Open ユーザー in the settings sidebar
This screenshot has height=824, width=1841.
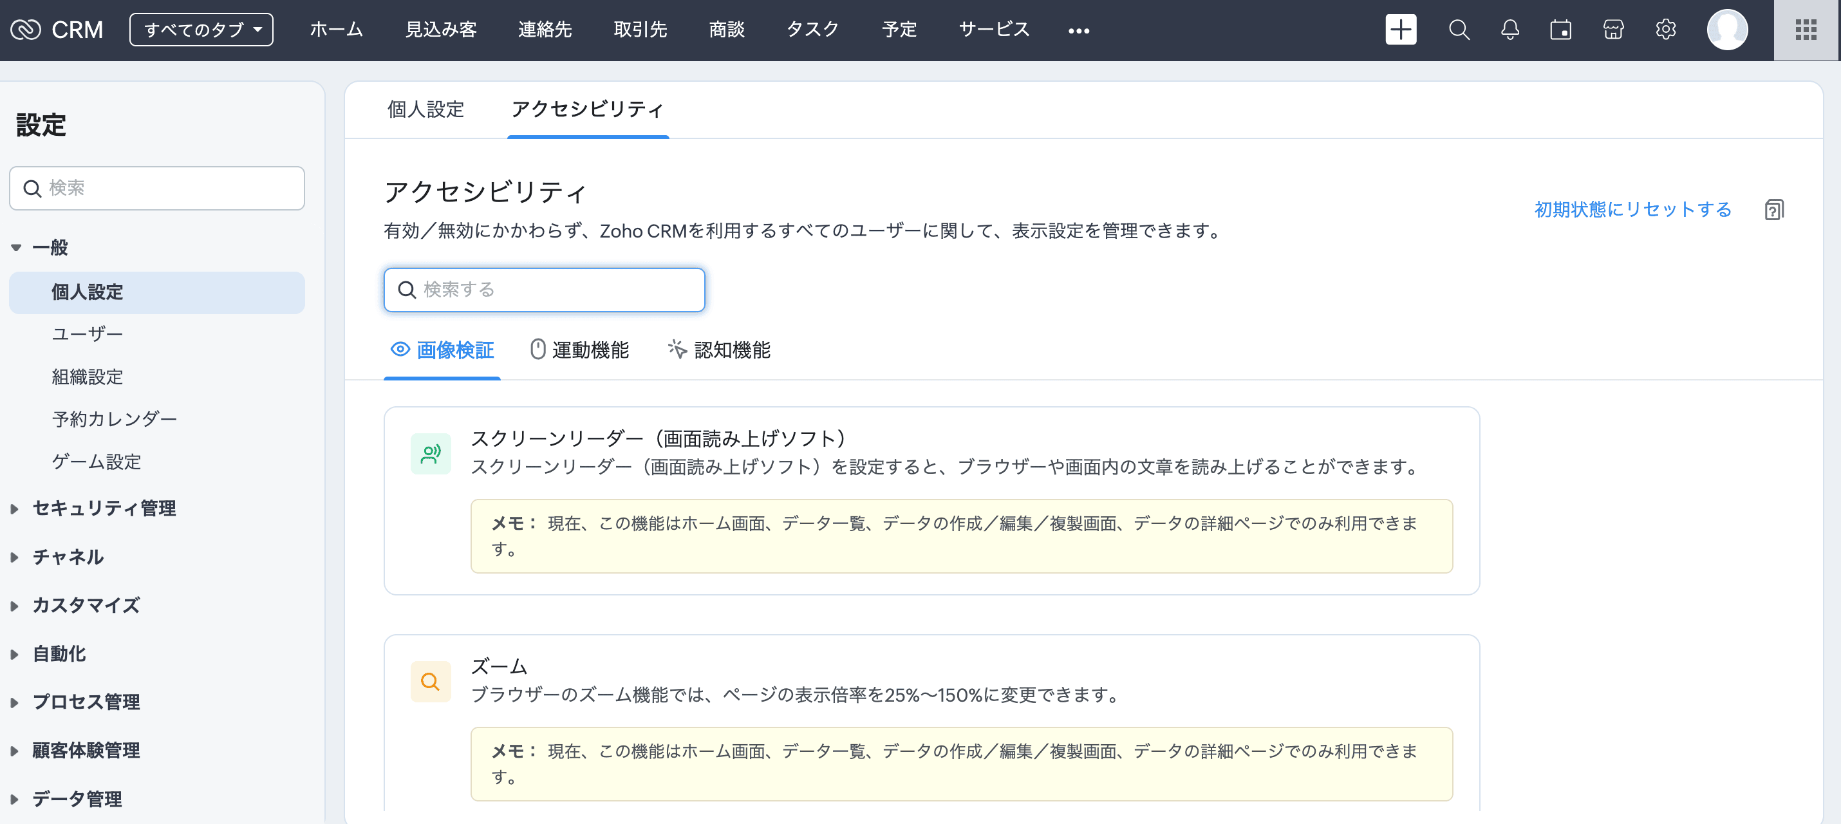tap(87, 333)
